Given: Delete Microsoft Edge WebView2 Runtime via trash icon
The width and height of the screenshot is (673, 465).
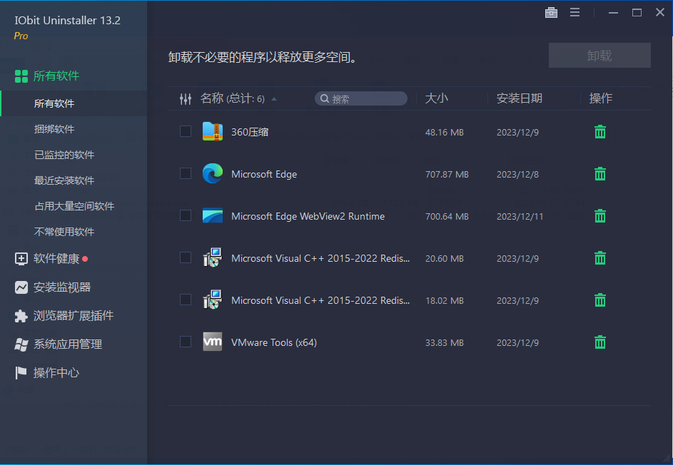Looking at the screenshot, I should tap(600, 216).
